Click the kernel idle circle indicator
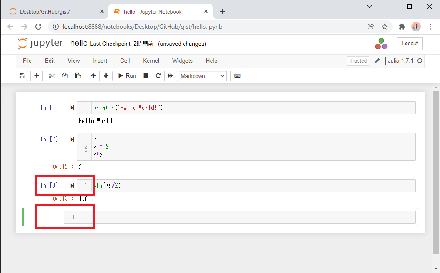 pos(420,61)
